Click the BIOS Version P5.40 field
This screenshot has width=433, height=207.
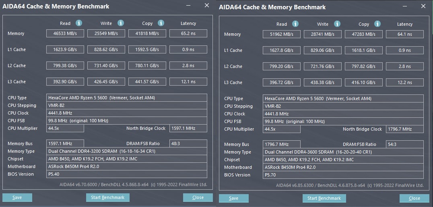coord(127,174)
